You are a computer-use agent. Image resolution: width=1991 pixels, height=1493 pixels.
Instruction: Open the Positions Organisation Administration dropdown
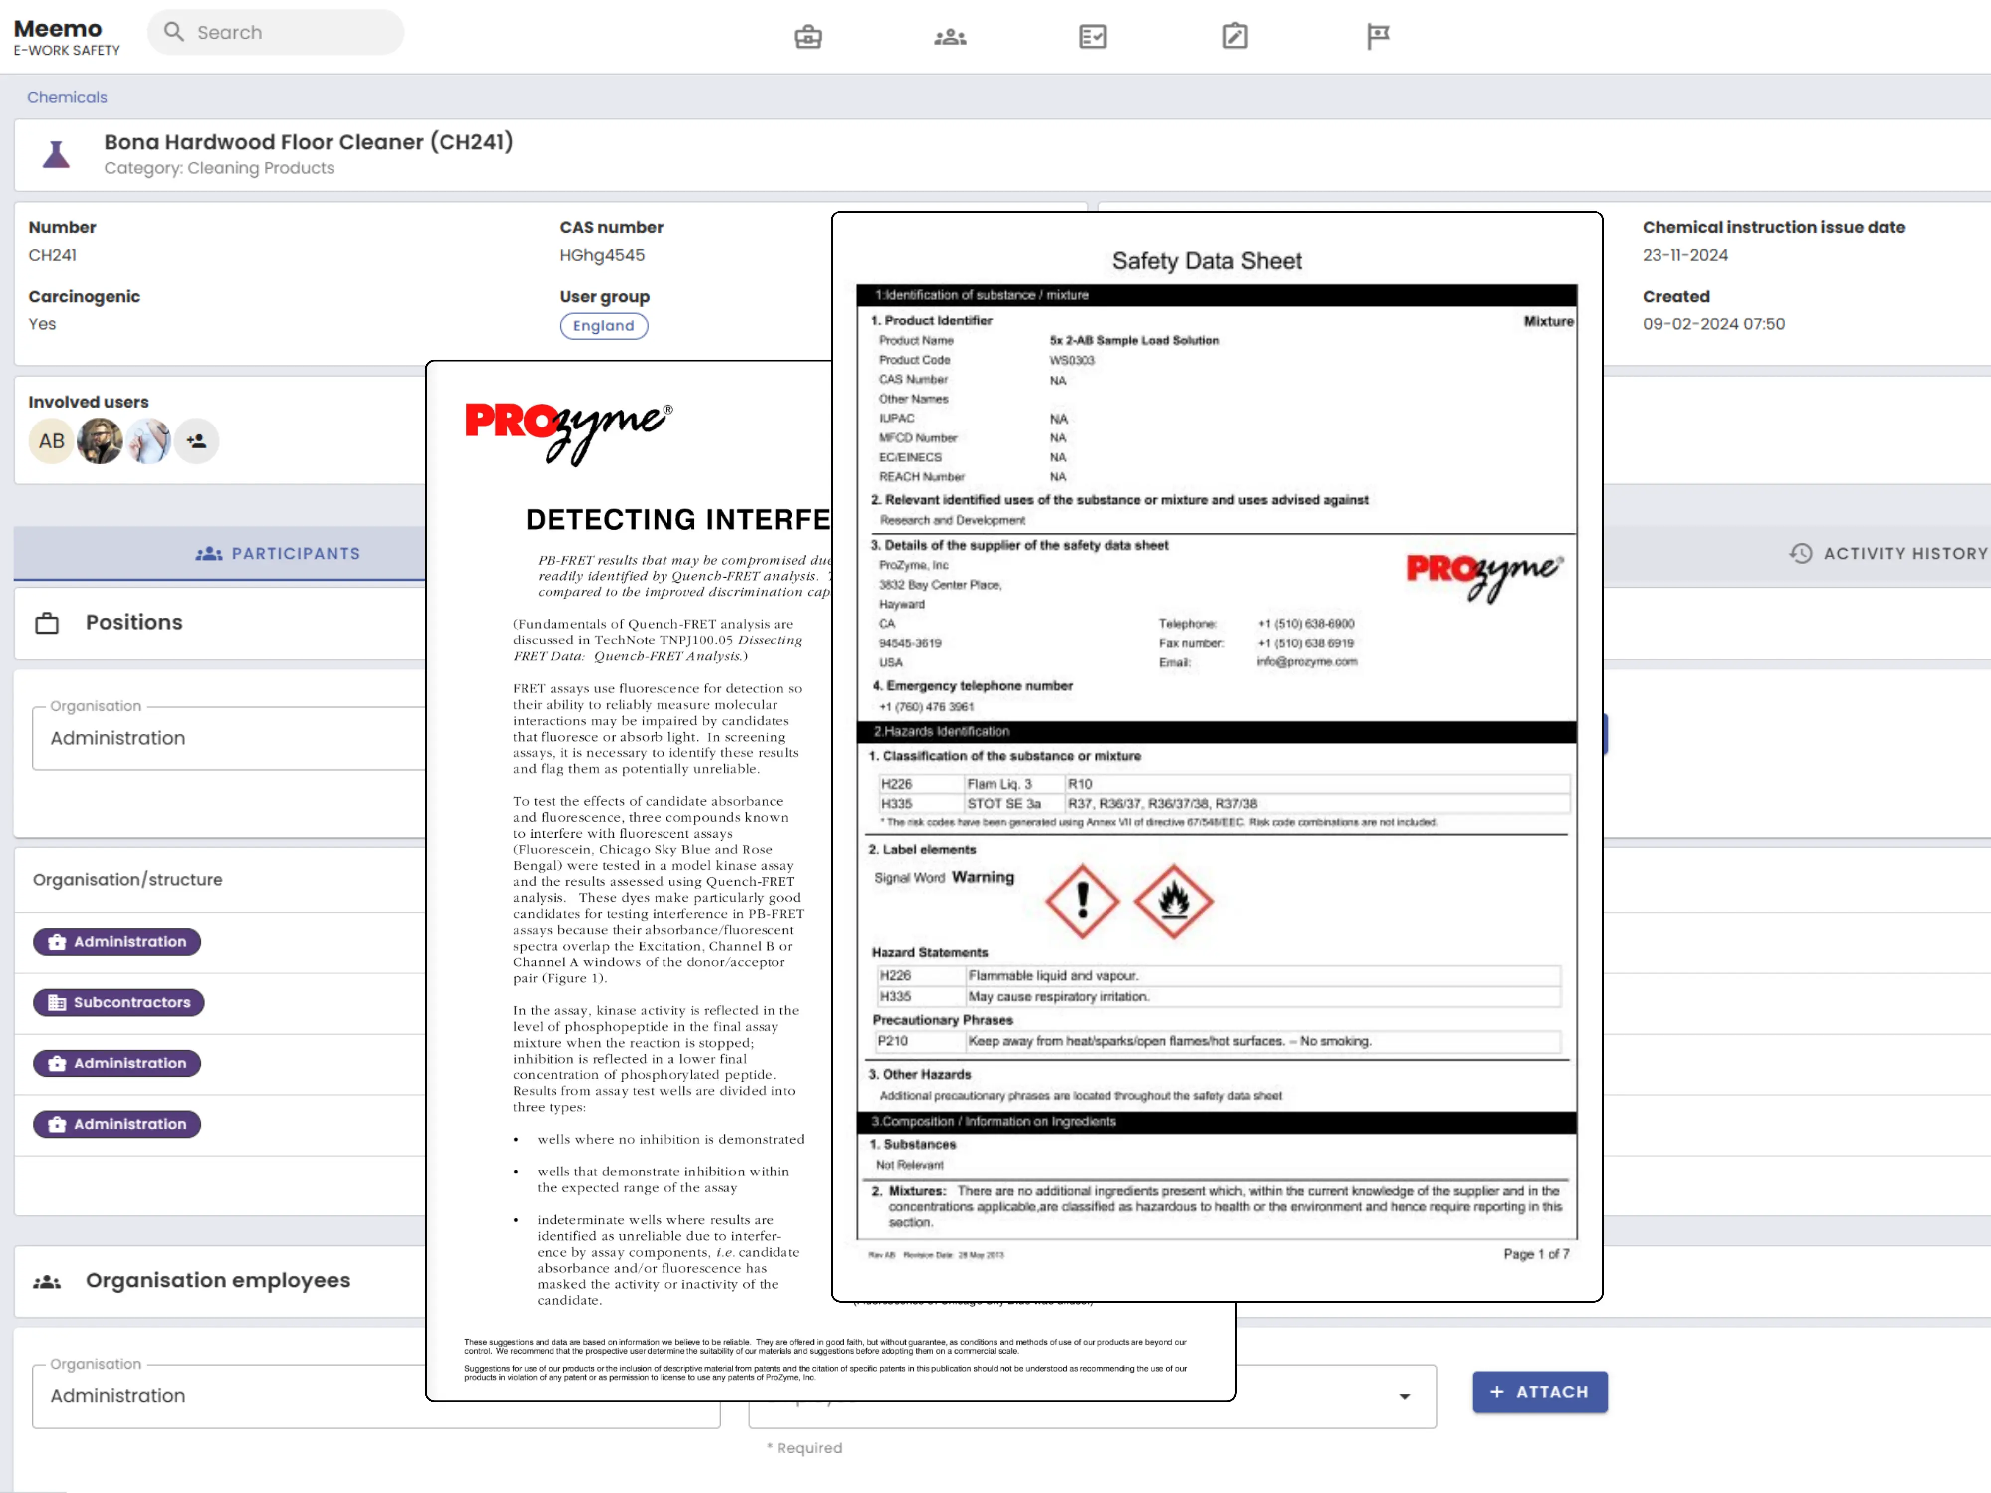tap(225, 738)
